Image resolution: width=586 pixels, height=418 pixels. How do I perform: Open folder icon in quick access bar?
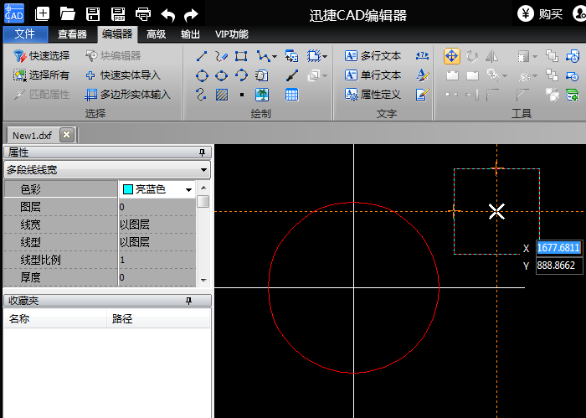tap(68, 14)
